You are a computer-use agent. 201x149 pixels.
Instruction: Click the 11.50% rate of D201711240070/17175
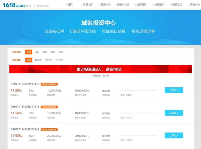tap(16, 91)
